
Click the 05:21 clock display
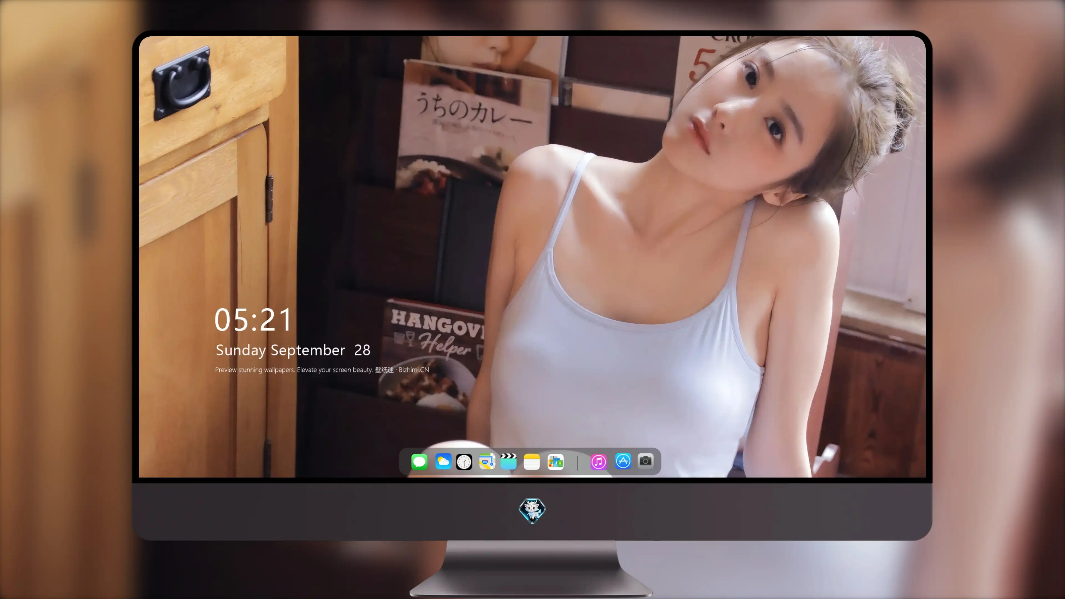click(253, 320)
